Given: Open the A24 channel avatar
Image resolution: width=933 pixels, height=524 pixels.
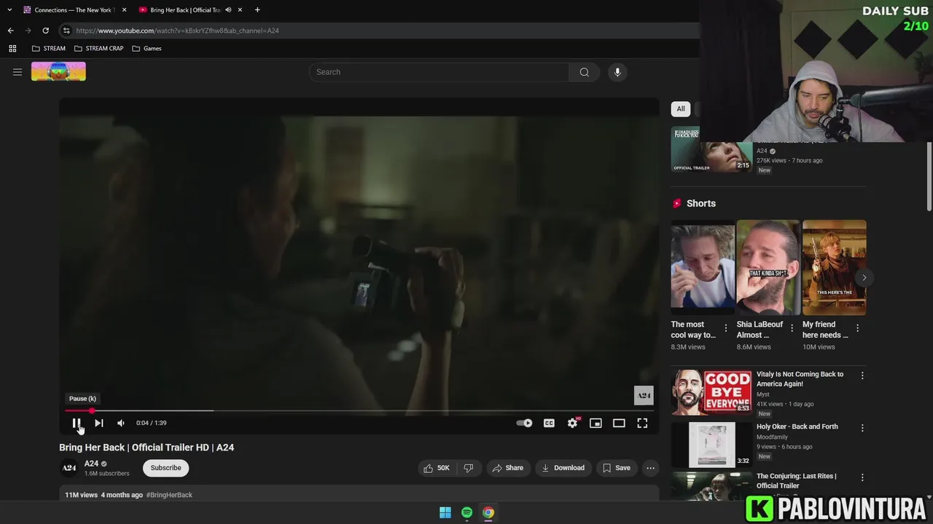Looking at the screenshot, I should (69, 468).
